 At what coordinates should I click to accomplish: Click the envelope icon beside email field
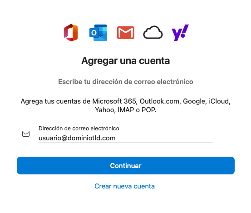coord(26,134)
